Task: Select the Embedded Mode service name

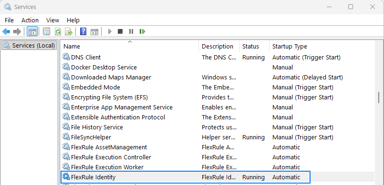Action: point(95,88)
